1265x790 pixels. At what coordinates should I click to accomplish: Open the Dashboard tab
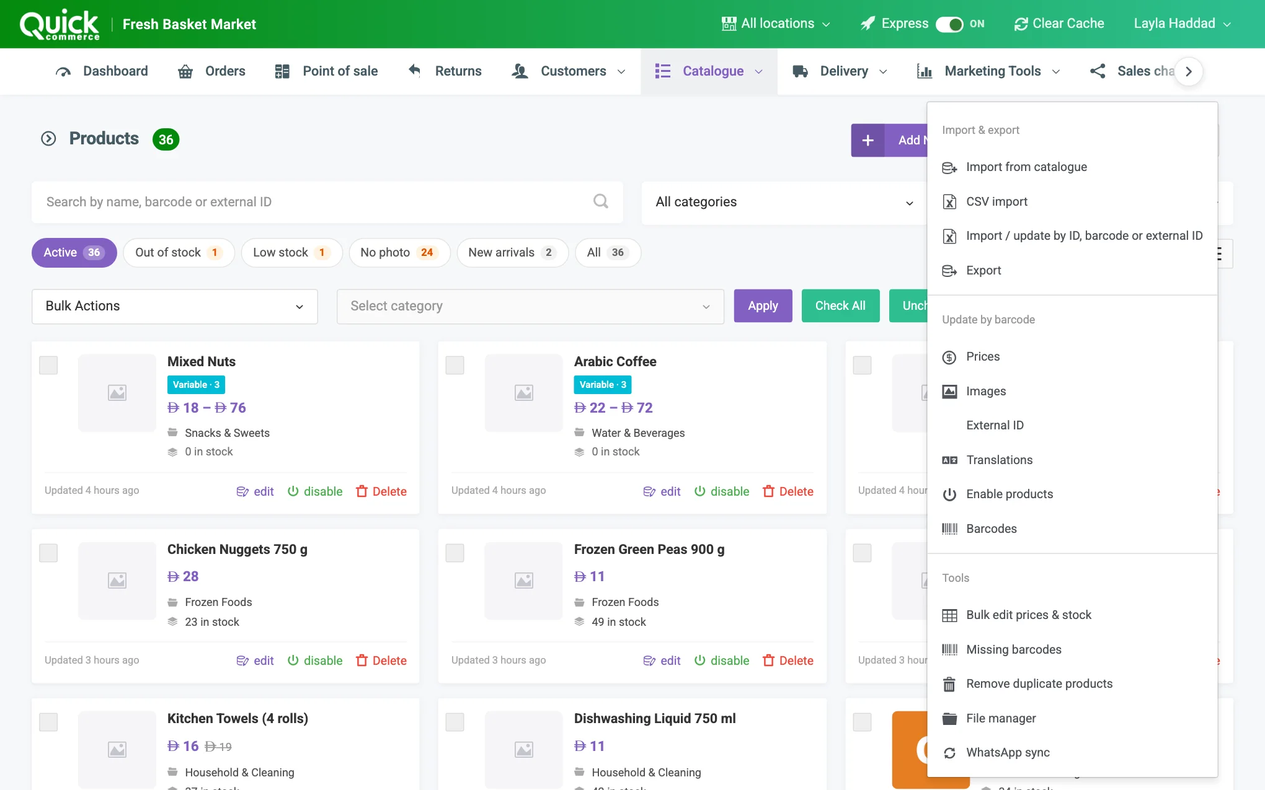click(x=101, y=71)
